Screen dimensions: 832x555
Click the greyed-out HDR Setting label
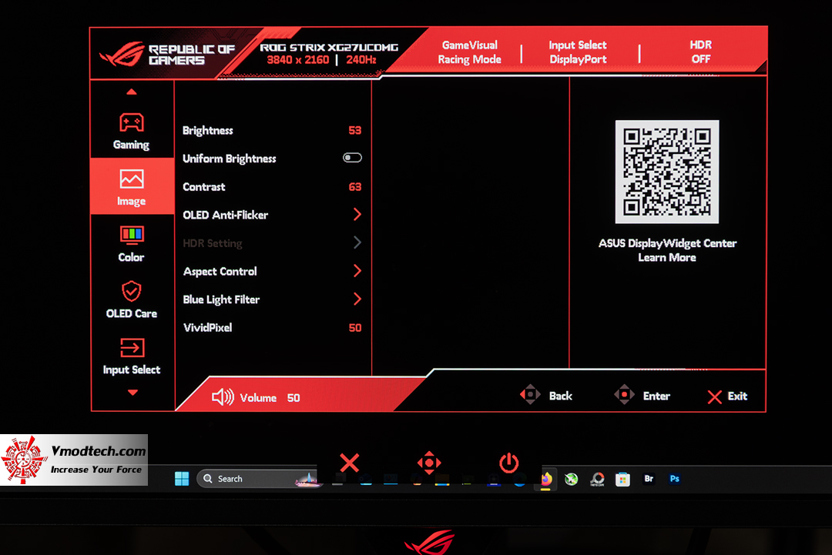(213, 243)
